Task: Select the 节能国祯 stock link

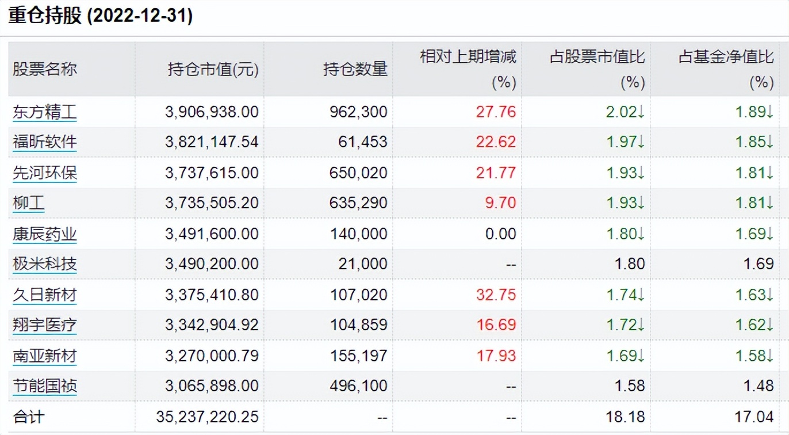Action: (x=44, y=386)
